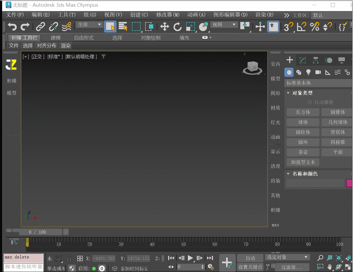Click the viewport [+] menu label

pyautogui.click(x=26, y=57)
